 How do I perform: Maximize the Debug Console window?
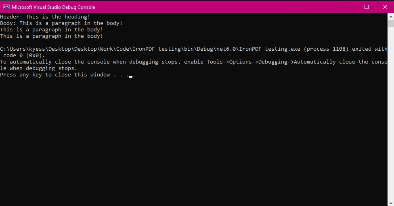[x=367, y=7]
